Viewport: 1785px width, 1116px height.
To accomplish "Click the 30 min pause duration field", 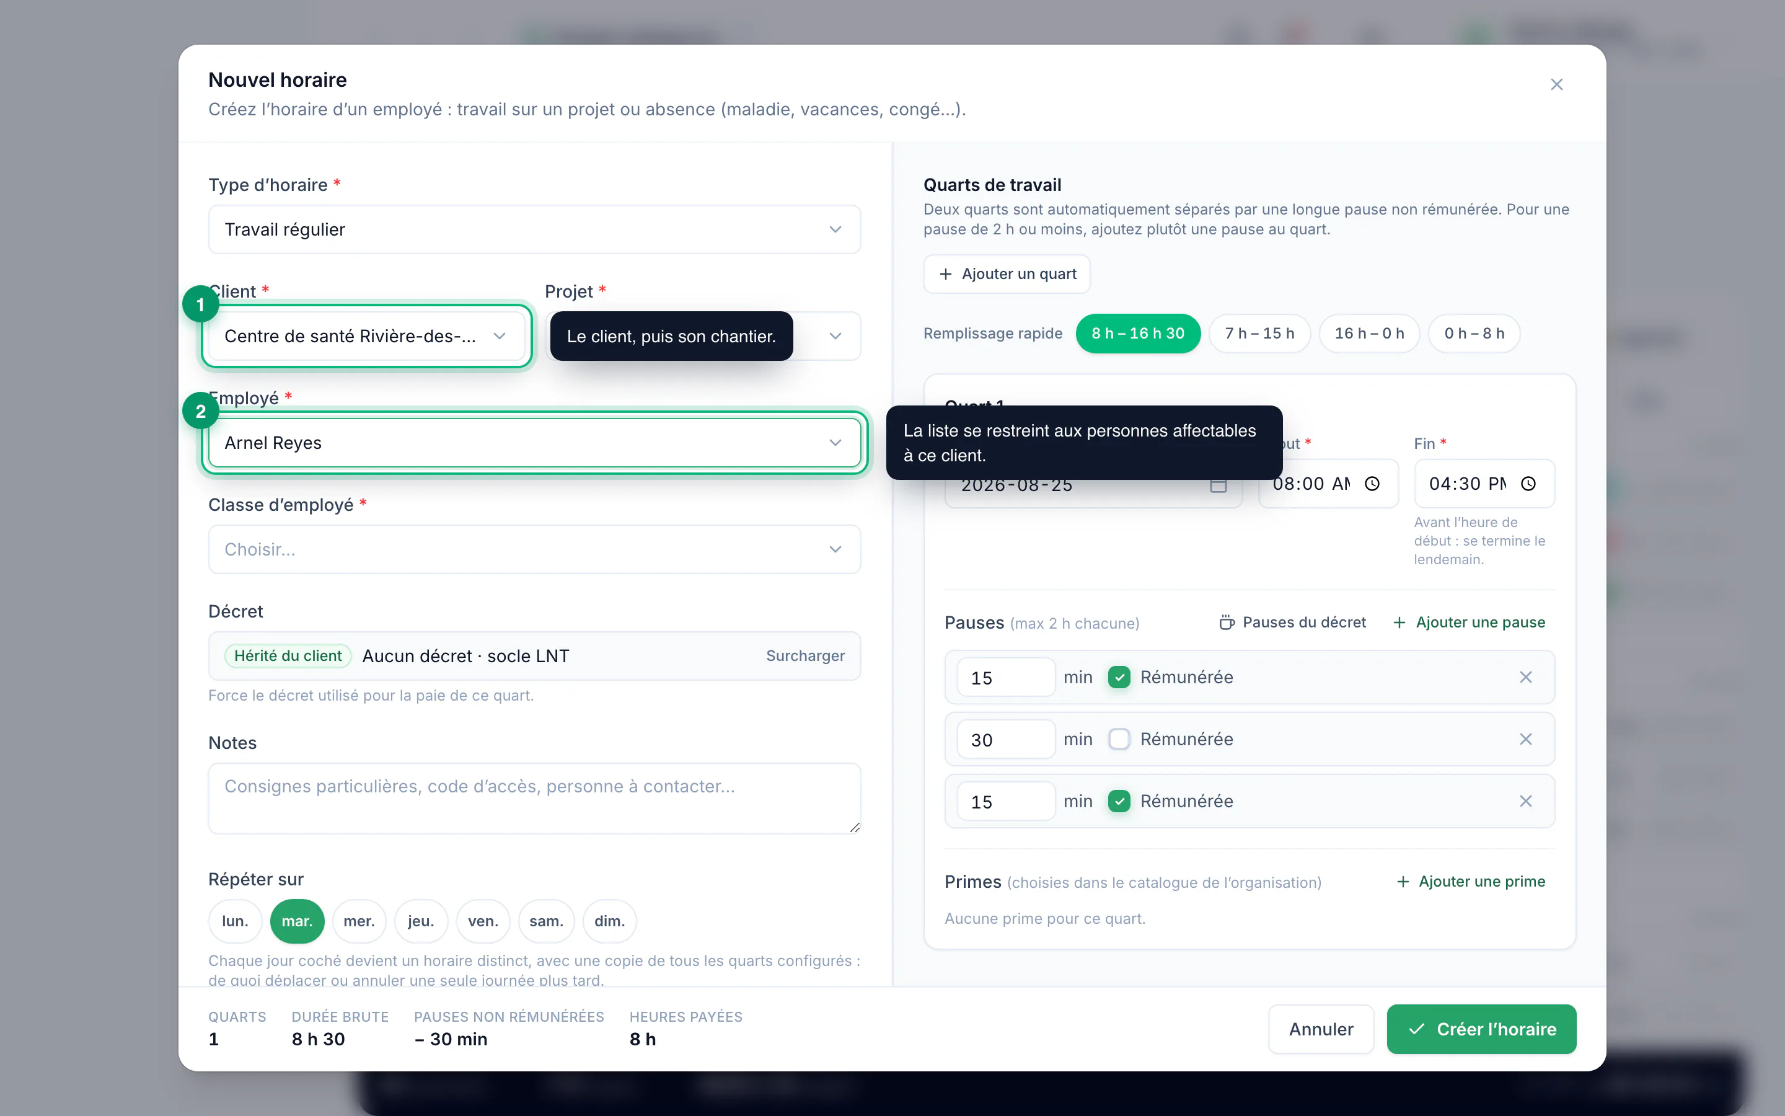I will click(x=1006, y=740).
